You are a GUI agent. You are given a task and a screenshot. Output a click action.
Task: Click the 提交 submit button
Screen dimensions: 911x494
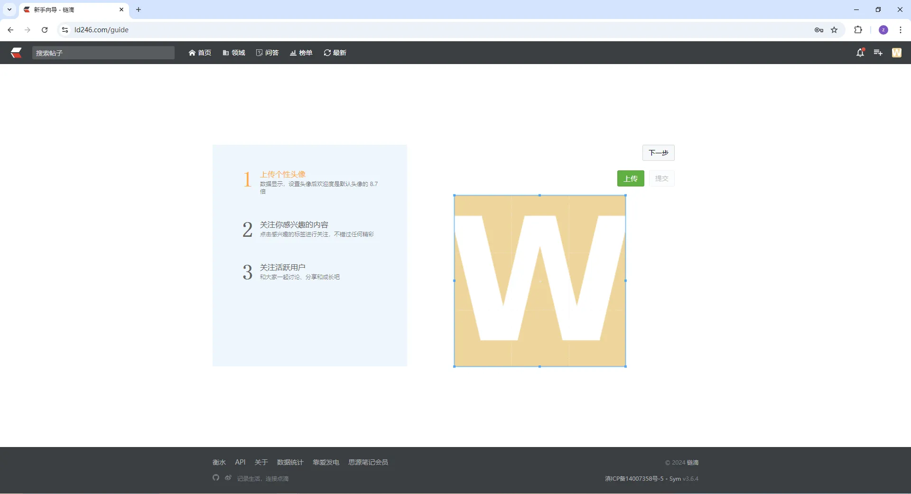click(662, 178)
